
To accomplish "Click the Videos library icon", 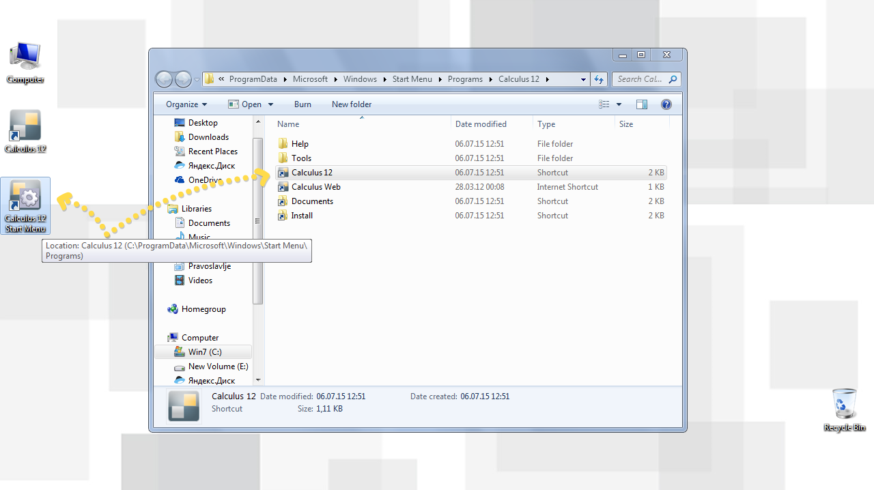I will pyautogui.click(x=180, y=280).
